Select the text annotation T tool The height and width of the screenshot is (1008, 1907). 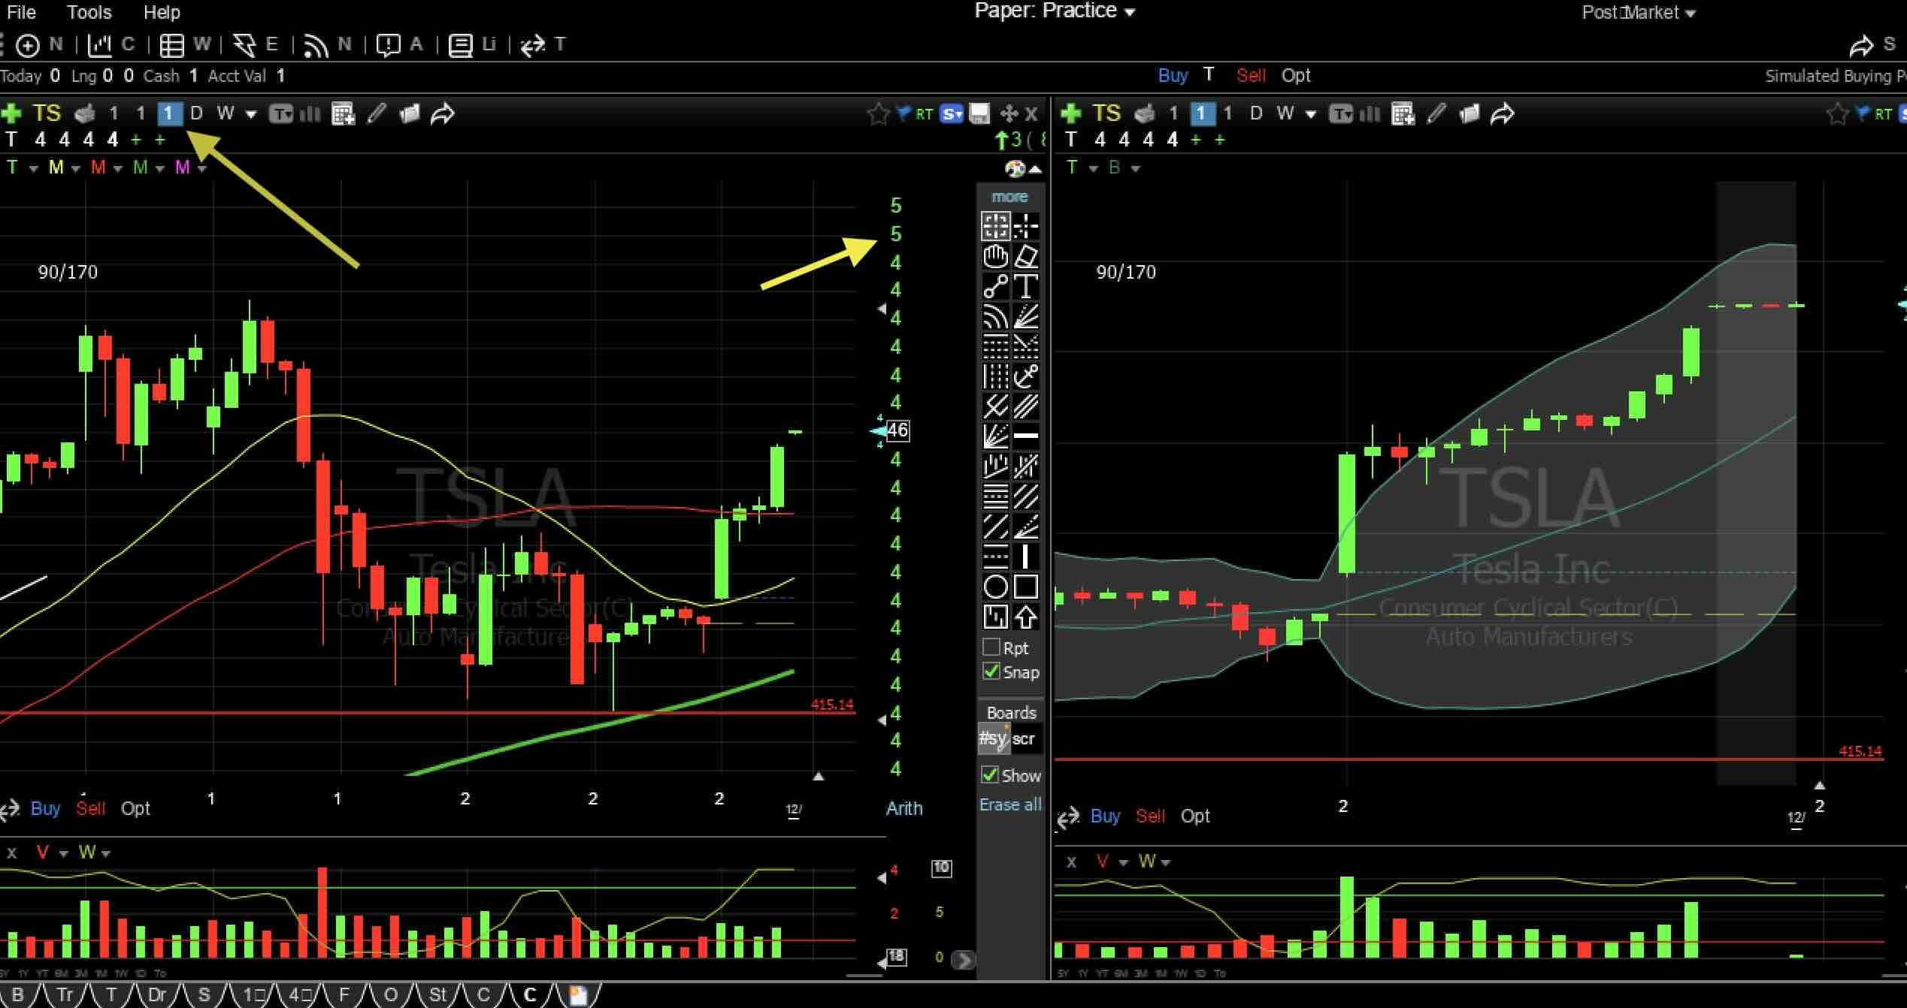(1026, 287)
